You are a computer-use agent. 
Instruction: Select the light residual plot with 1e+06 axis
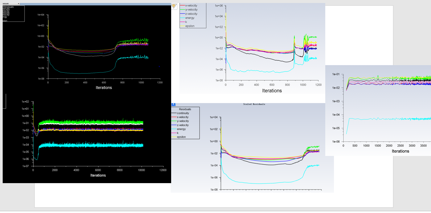(x=252, y=48)
